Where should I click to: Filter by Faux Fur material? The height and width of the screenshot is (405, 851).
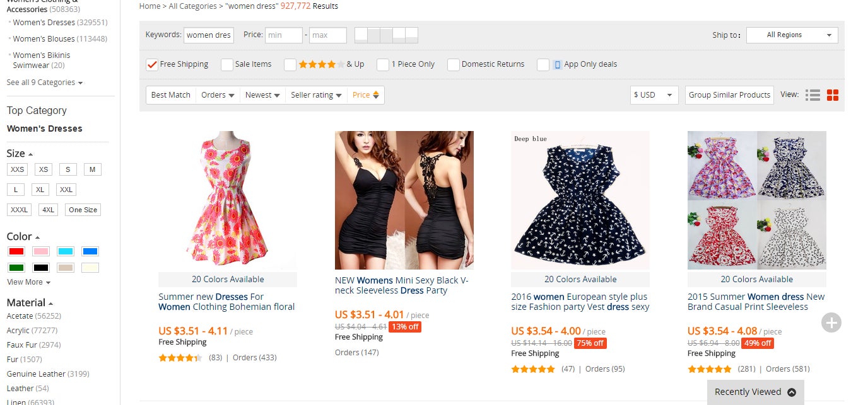(x=22, y=345)
